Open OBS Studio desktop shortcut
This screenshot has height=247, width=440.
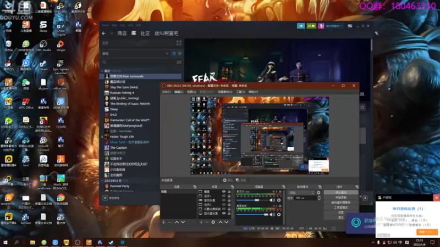[43, 46]
